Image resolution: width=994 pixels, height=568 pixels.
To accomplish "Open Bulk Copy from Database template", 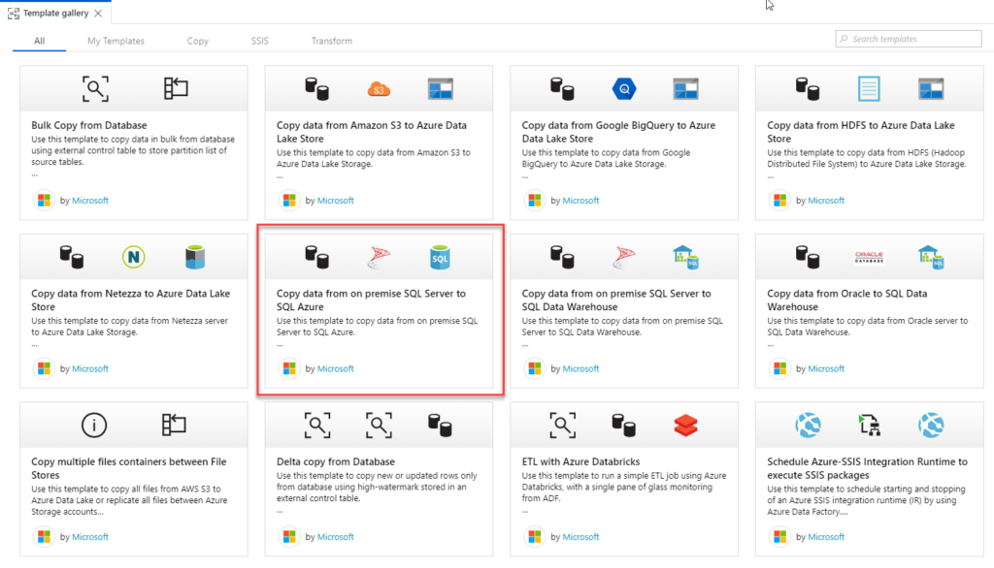I will tap(89, 125).
